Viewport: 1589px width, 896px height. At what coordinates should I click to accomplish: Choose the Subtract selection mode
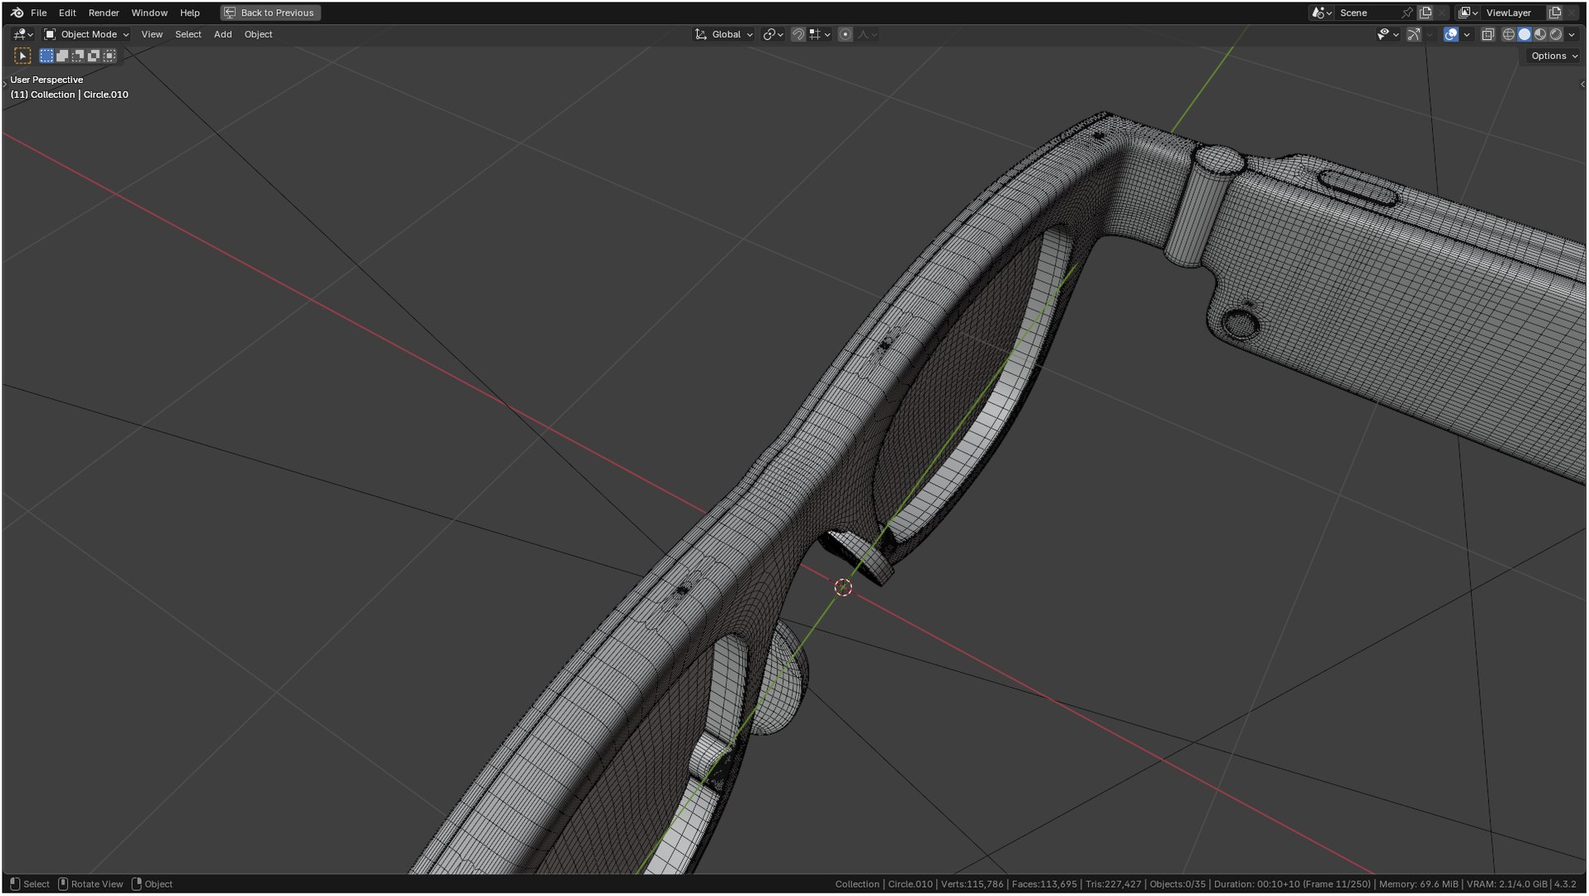click(x=78, y=56)
